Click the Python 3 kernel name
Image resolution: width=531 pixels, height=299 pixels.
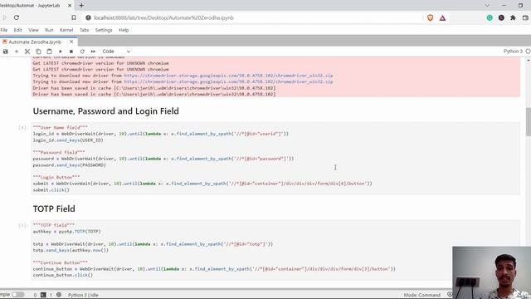pos(513,51)
